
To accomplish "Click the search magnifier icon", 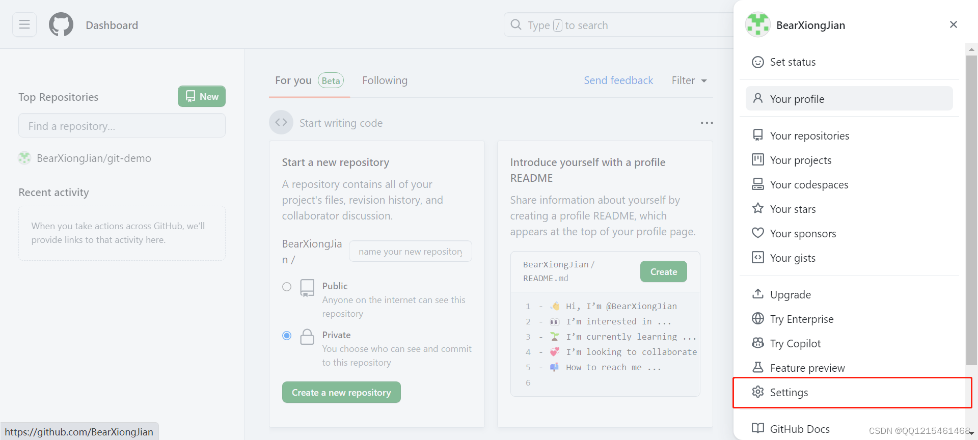I will (x=516, y=24).
